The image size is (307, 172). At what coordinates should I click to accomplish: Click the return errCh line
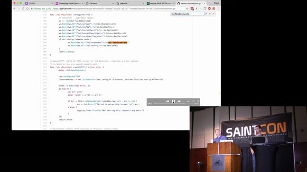[x=65, y=119]
